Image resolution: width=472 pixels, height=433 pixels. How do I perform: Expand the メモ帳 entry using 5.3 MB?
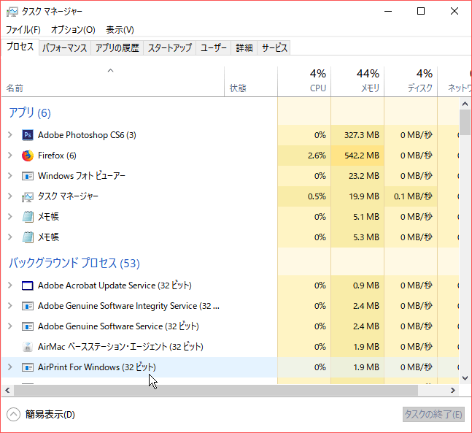(10, 237)
